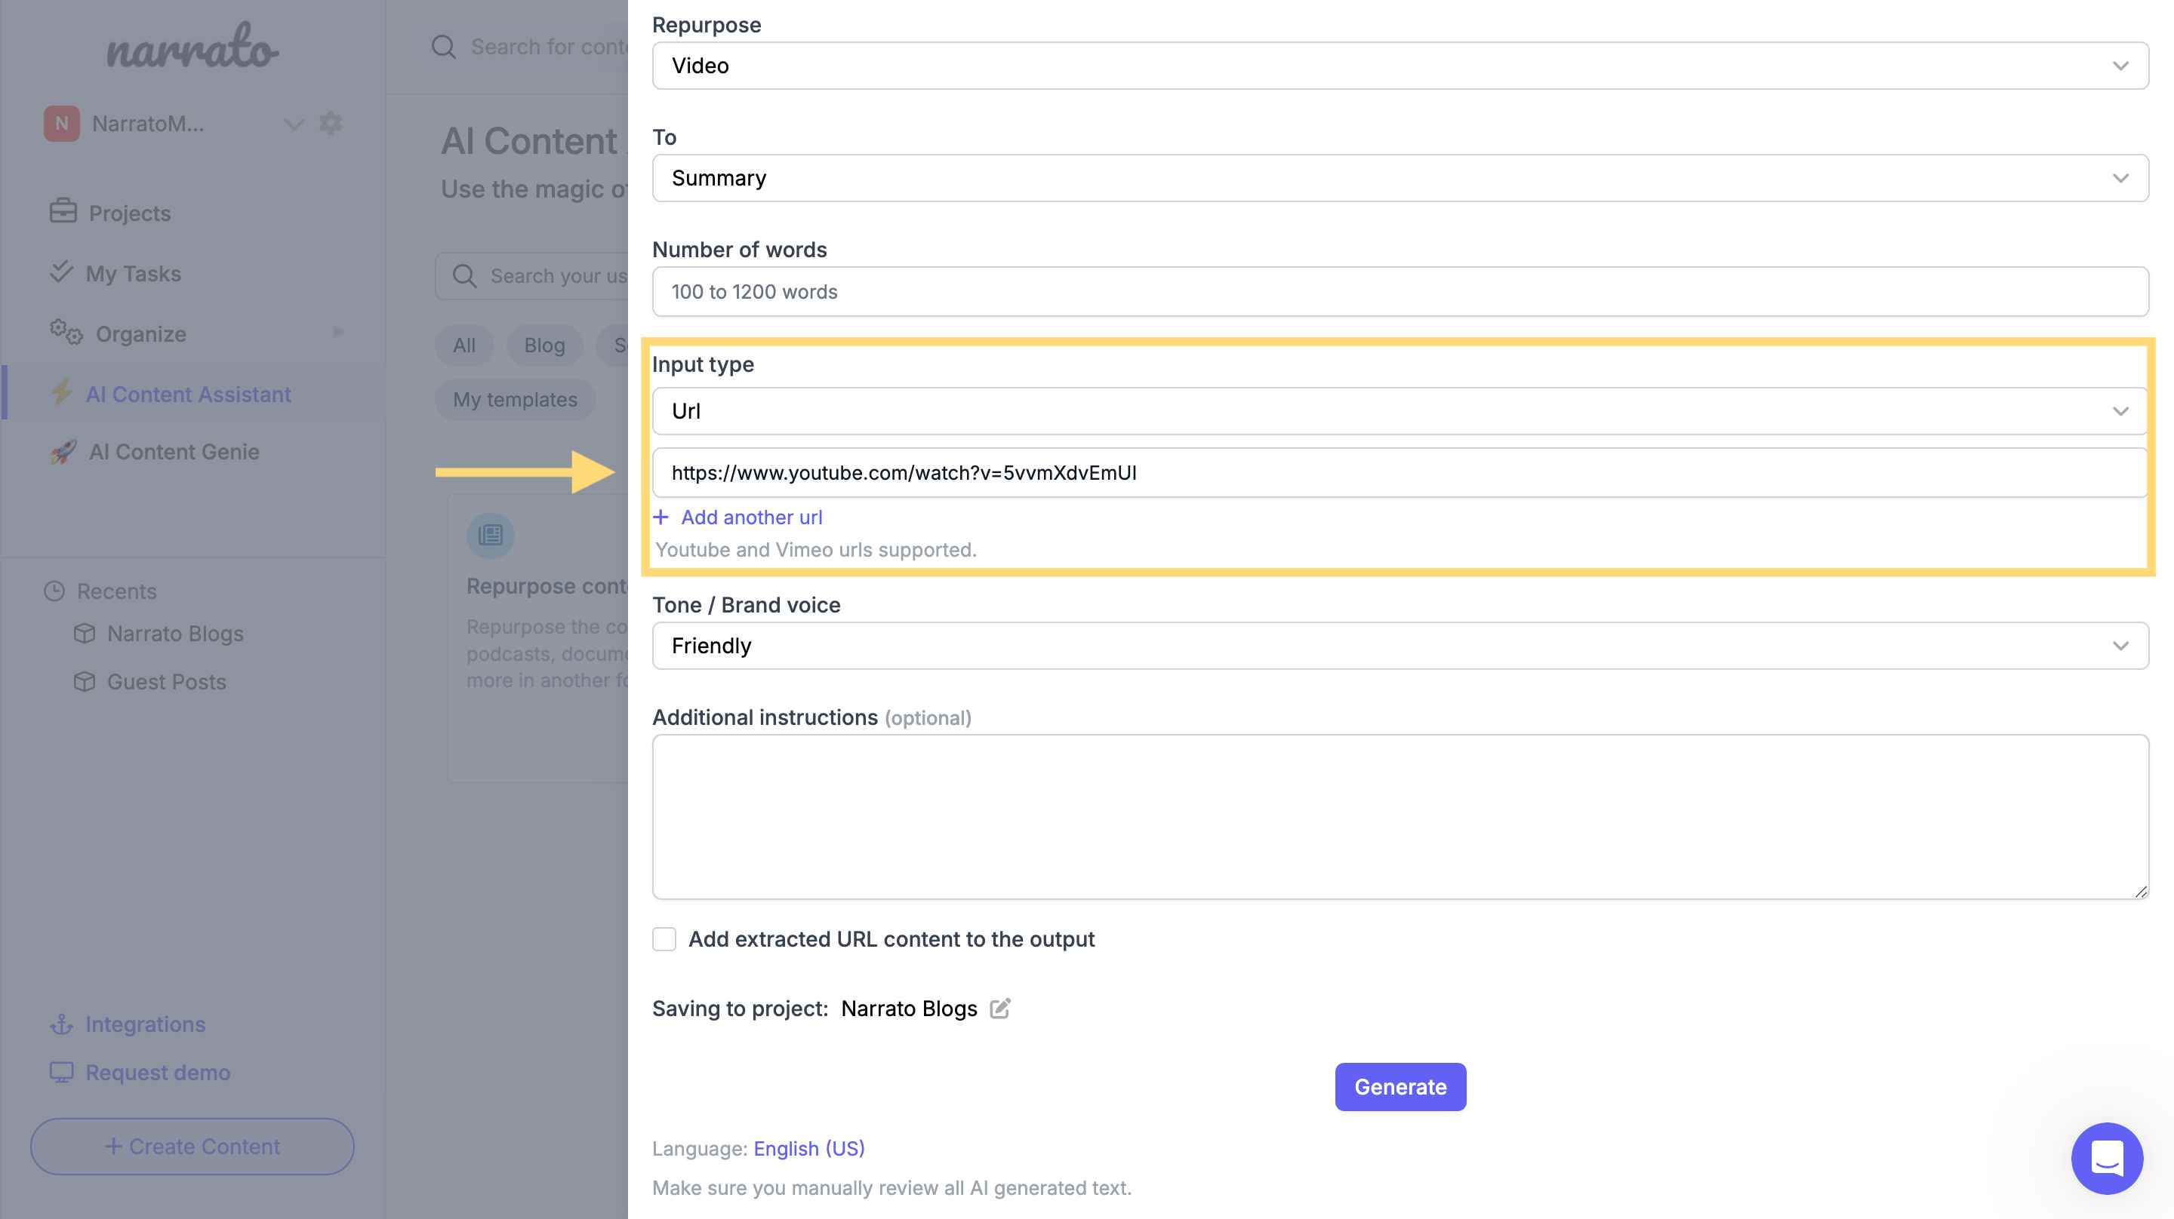Click the Generate button
Image resolution: width=2174 pixels, height=1219 pixels.
tap(1400, 1086)
